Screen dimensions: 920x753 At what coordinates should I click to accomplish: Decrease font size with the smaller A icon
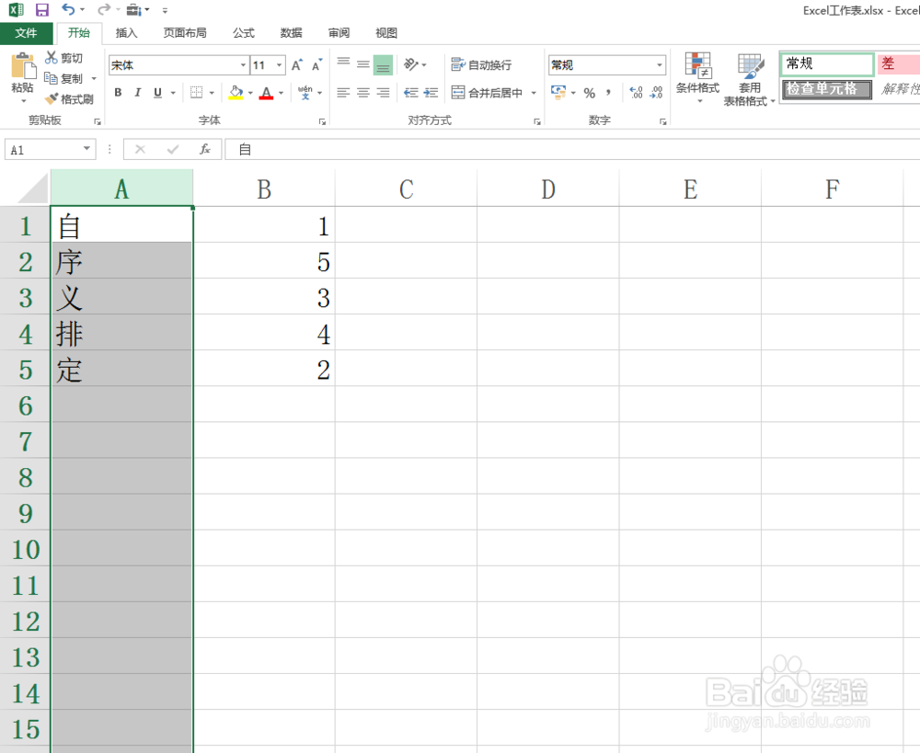click(x=316, y=65)
